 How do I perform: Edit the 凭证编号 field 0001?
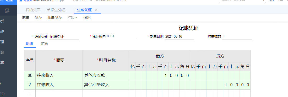pos(121,36)
